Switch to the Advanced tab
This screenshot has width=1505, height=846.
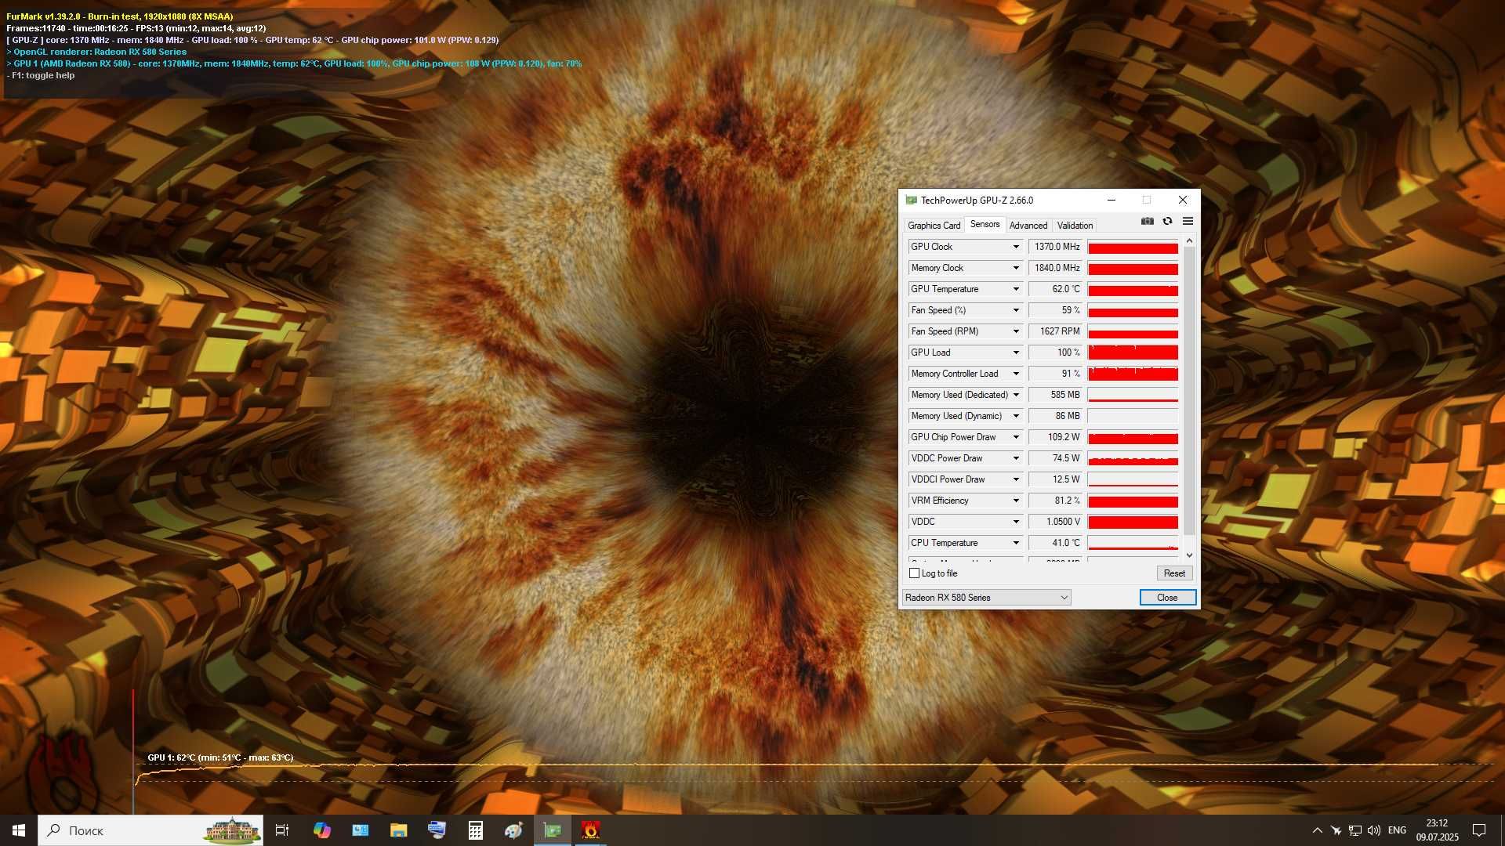pos(1028,226)
